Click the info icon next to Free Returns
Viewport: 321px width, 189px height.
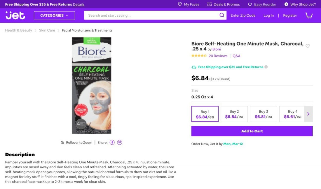[x=266, y=67]
